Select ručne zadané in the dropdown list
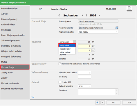This screenshot has height=106, width=137. point(67,52)
